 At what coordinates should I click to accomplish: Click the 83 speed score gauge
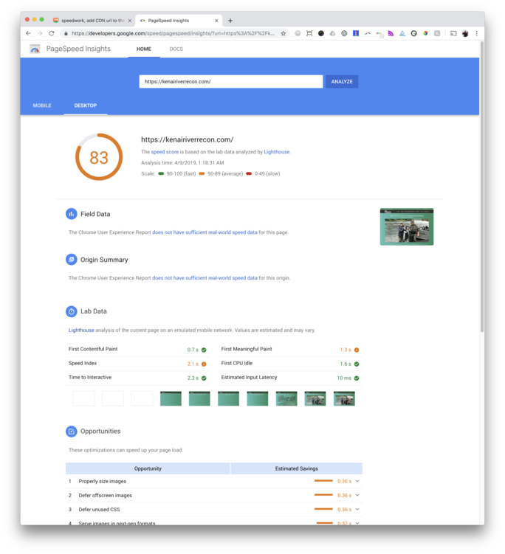(99, 157)
